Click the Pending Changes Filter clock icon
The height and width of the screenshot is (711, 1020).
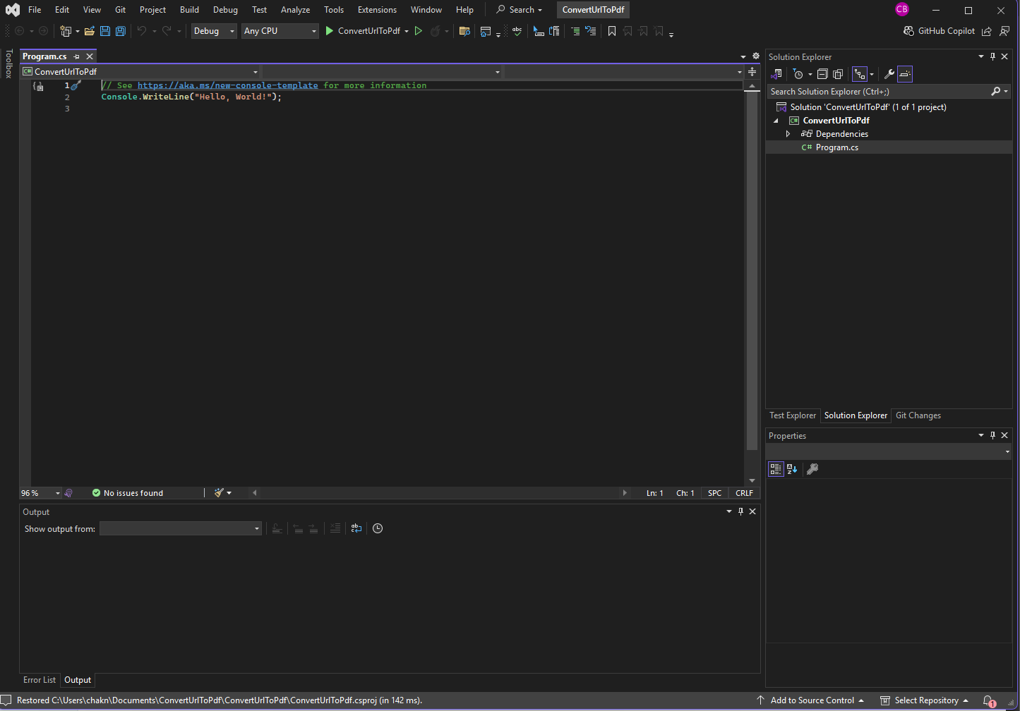(x=798, y=74)
